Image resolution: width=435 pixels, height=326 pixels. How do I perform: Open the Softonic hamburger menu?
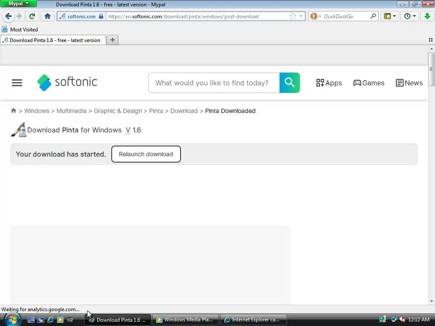click(x=17, y=83)
